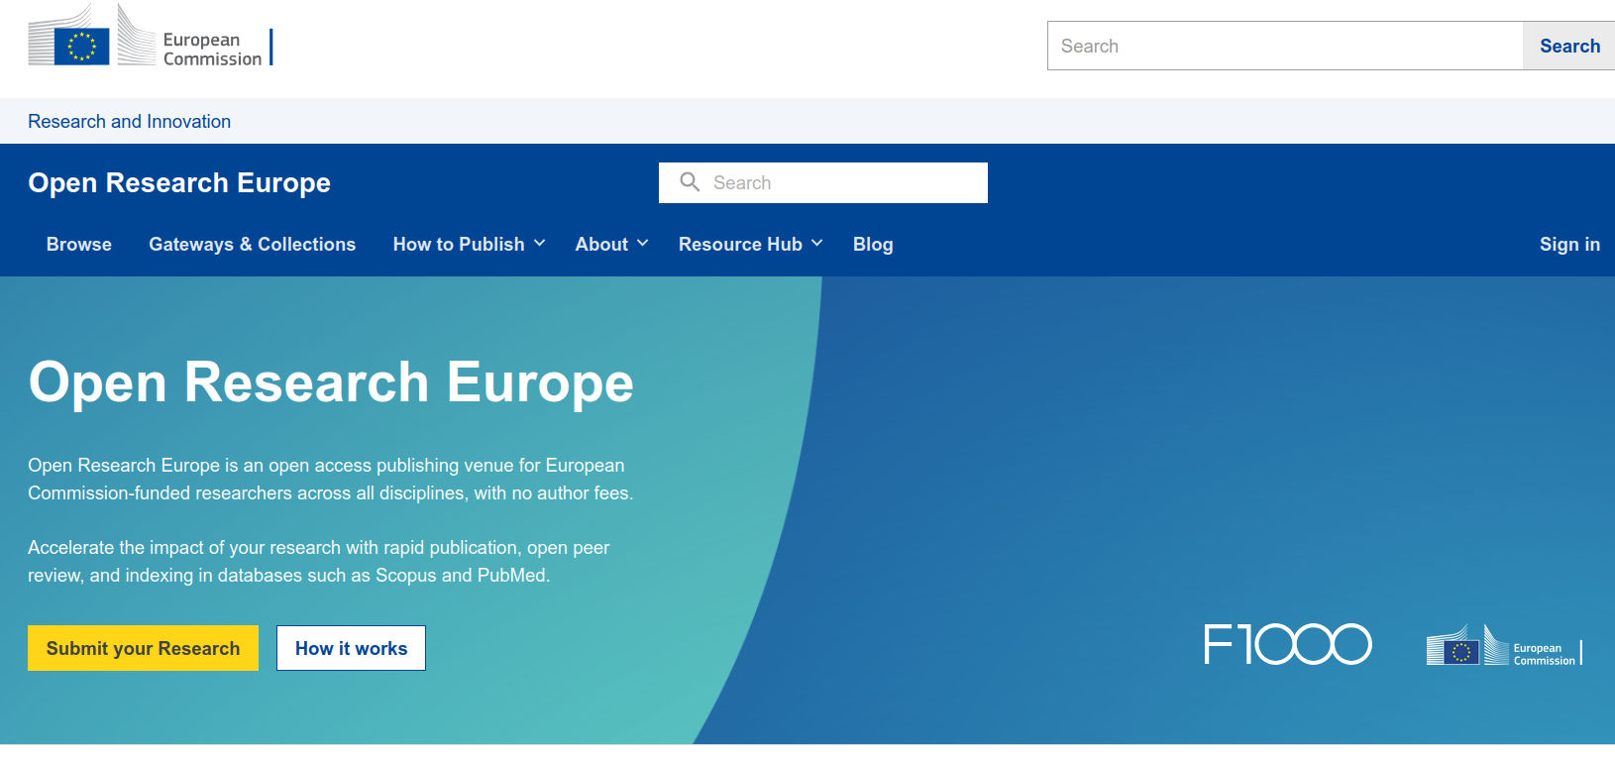Click the Sign in link

1569,245
